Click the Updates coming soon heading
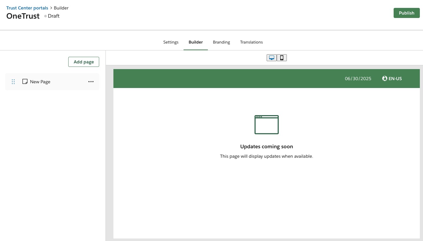 [267, 146]
